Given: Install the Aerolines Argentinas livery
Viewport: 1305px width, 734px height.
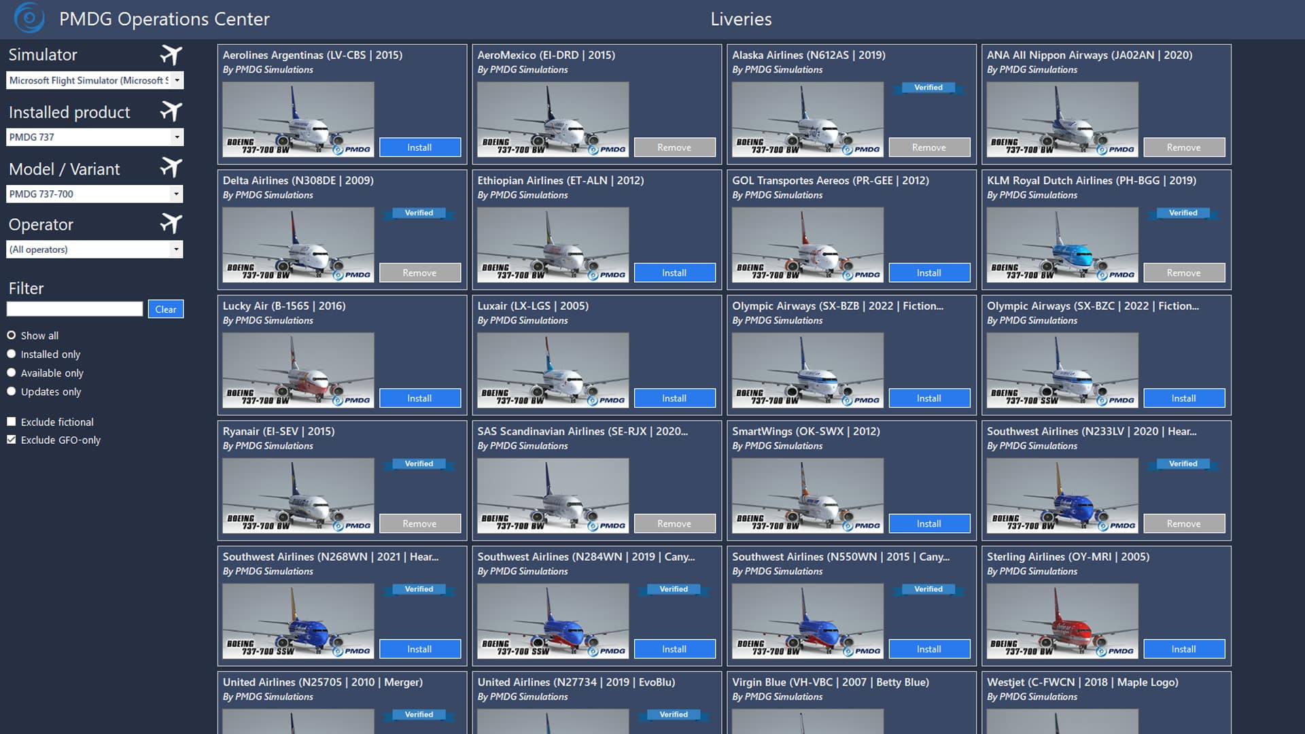Looking at the screenshot, I should pos(419,147).
